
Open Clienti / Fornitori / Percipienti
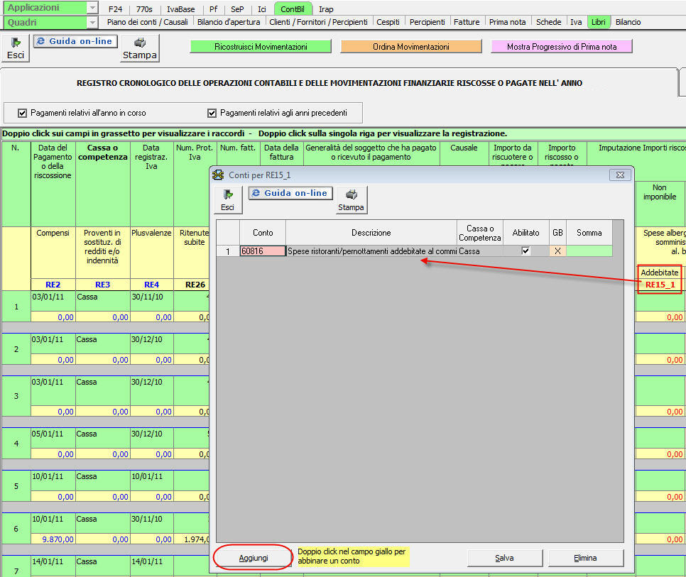[x=318, y=22]
